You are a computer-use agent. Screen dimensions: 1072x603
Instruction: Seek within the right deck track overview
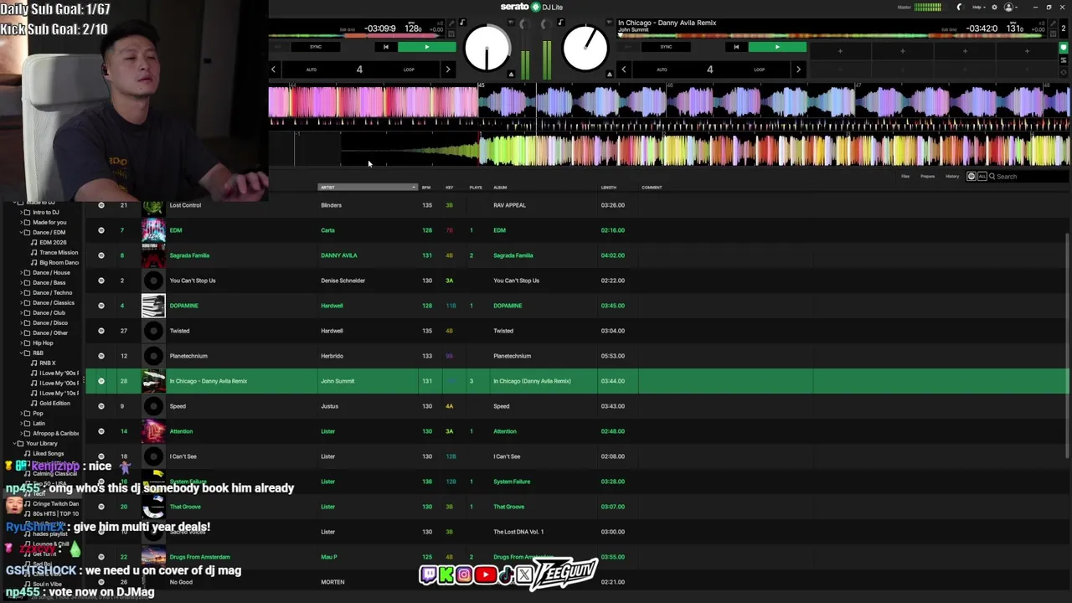[833, 36]
